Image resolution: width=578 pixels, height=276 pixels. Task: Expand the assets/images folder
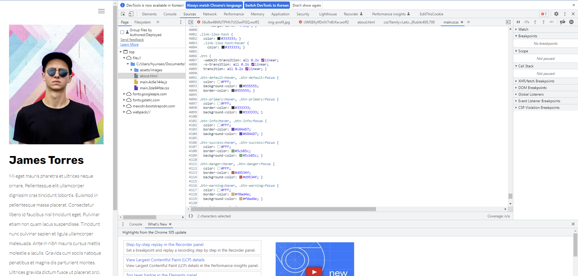(x=131, y=70)
